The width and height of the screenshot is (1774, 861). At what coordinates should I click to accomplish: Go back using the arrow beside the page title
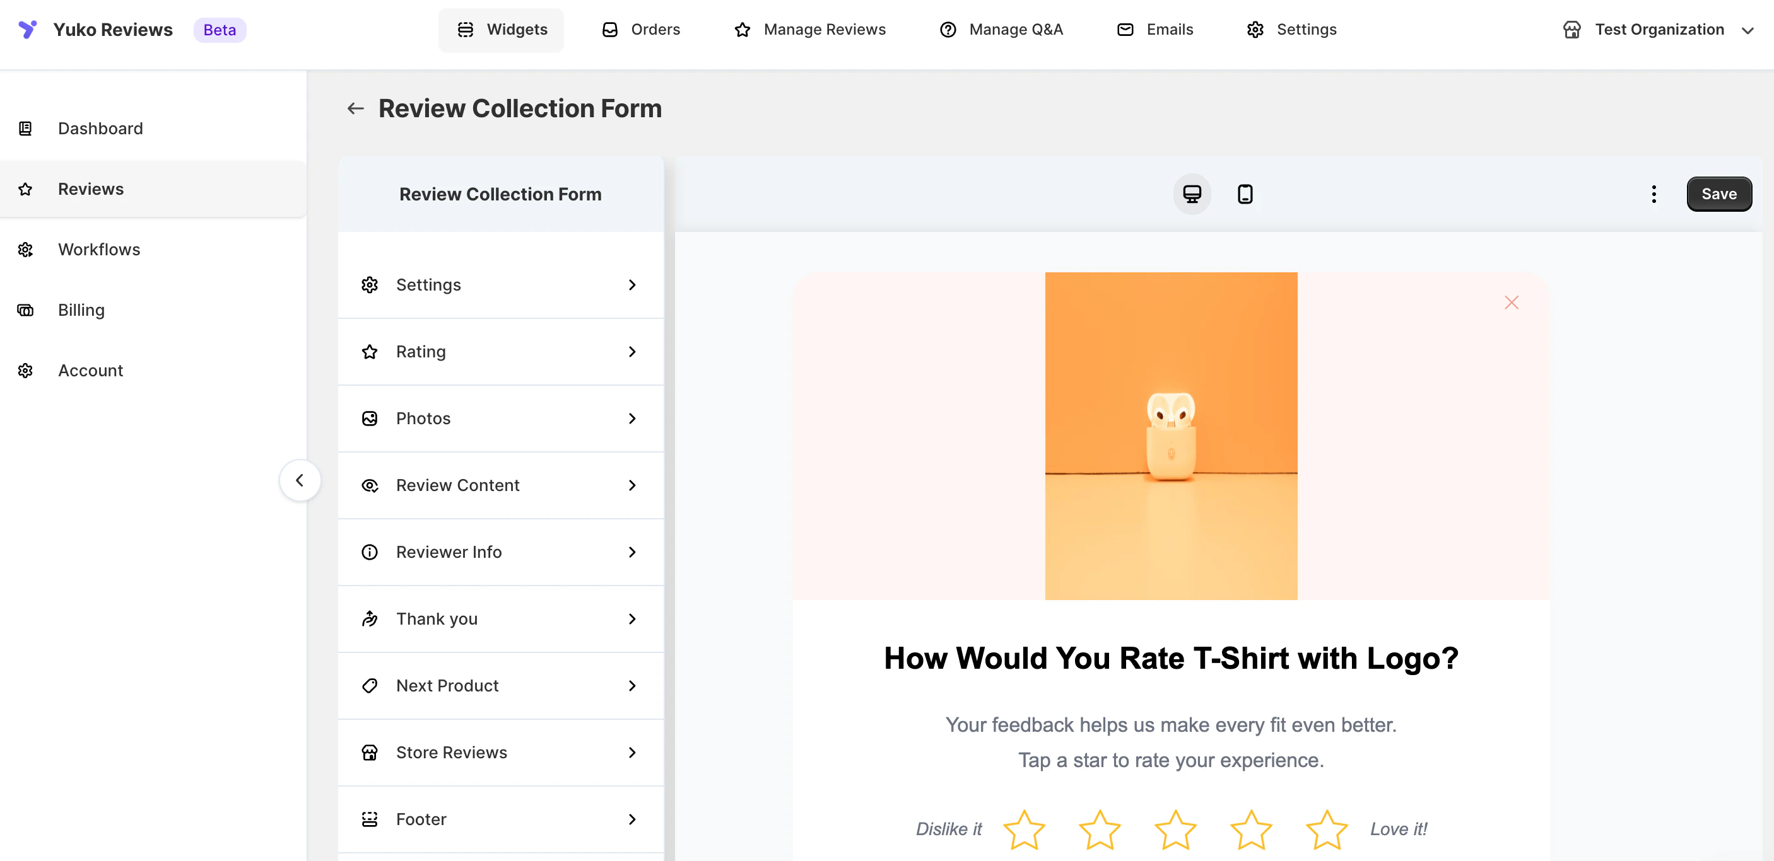pos(355,109)
